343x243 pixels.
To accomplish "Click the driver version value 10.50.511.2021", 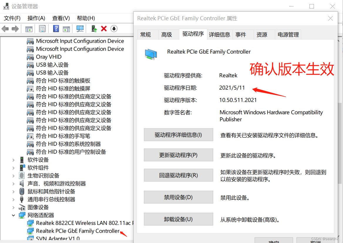I will pos(238,100).
